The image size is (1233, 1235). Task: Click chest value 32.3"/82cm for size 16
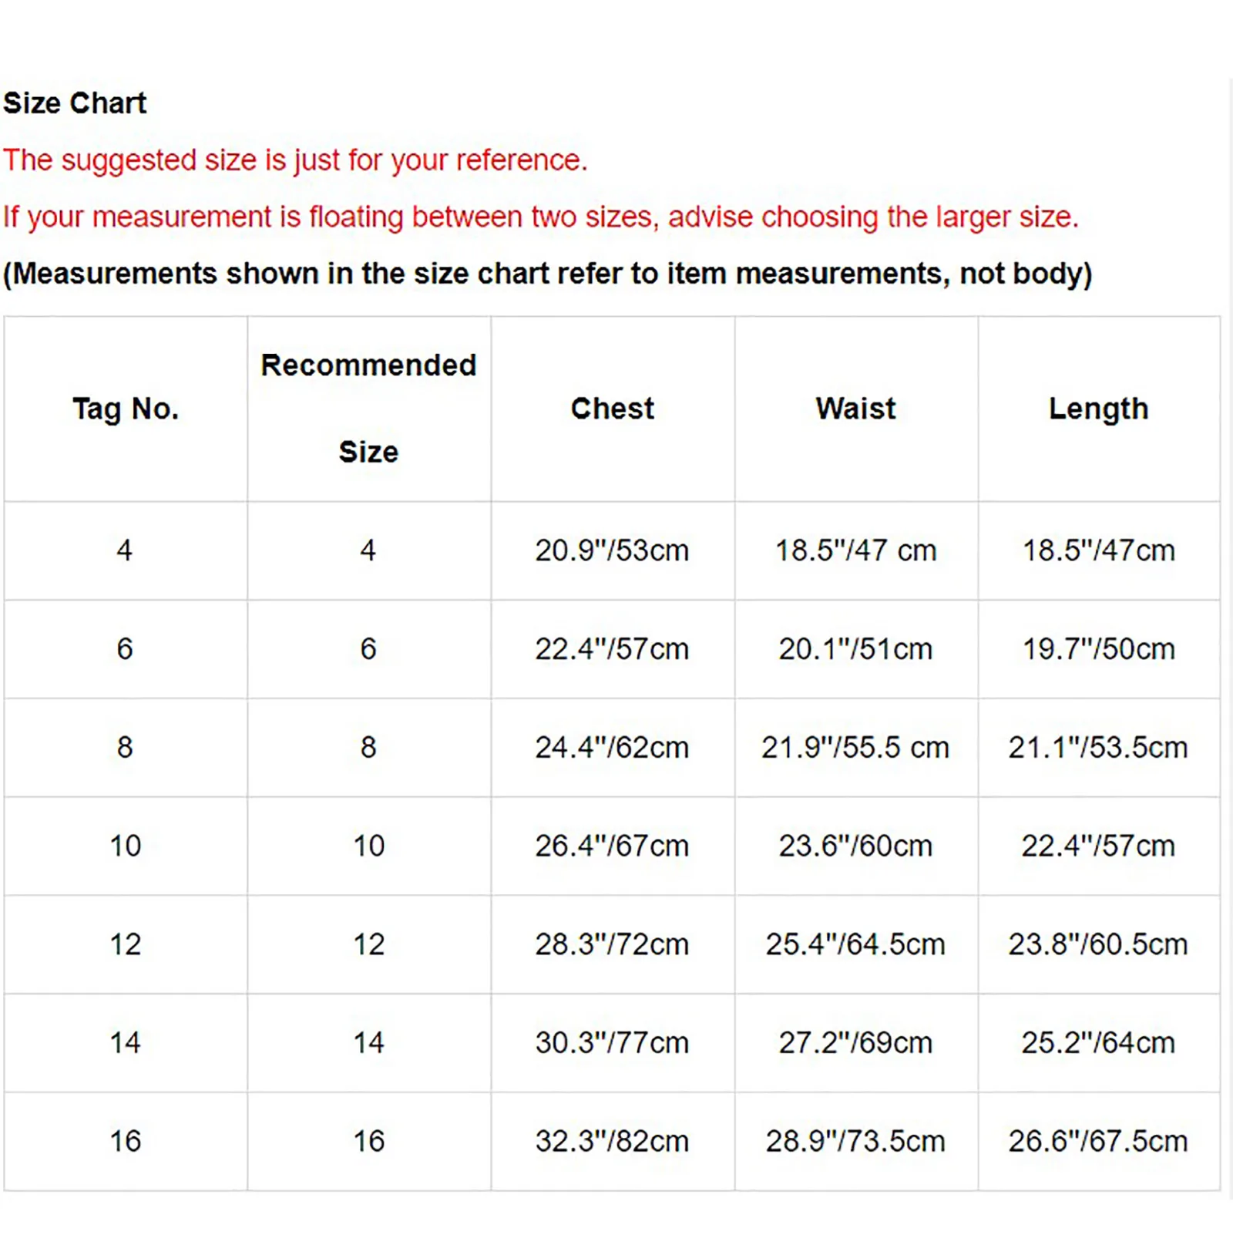point(612,1141)
